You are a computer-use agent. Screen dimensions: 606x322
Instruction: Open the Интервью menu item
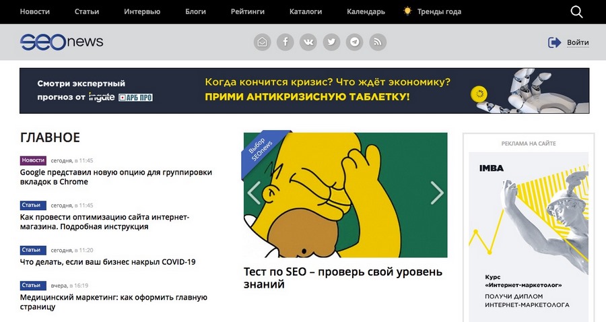142,11
